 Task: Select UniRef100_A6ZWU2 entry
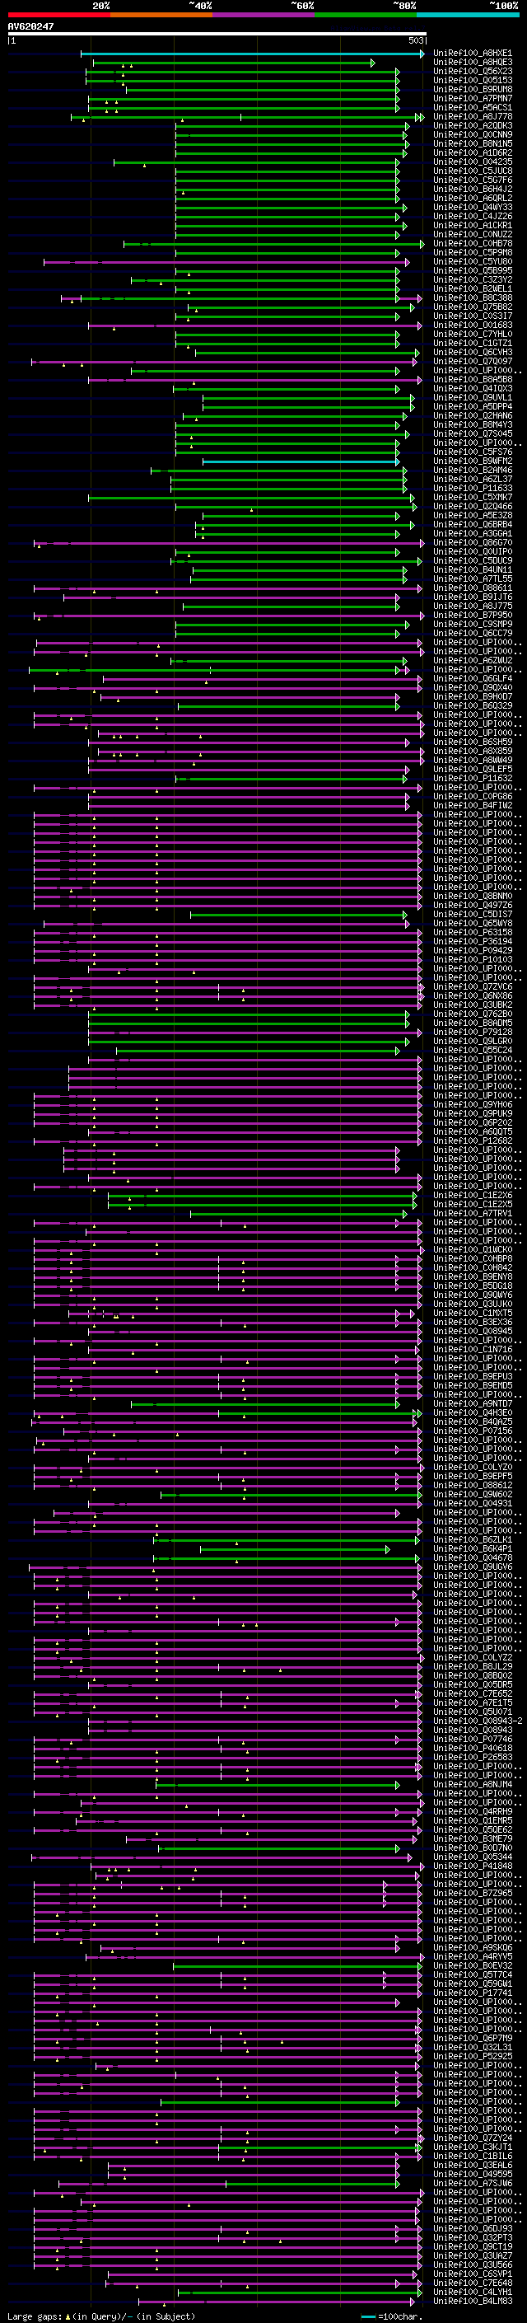point(472,660)
